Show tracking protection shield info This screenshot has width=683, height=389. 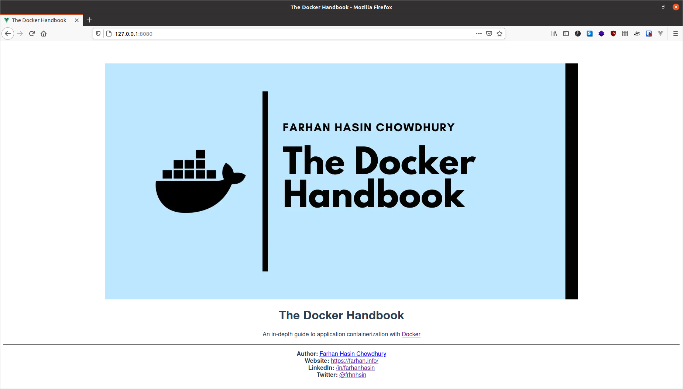pyautogui.click(x=98, y=34)
